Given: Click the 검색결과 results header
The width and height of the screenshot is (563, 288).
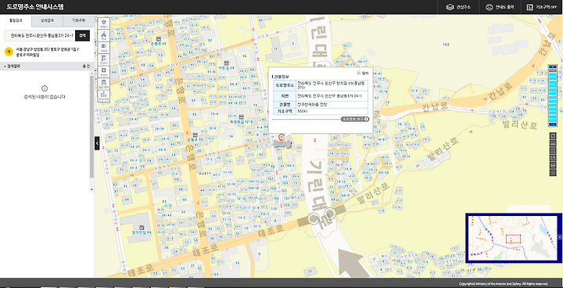Looking at the screenshot, I should [x=47, y=67].
